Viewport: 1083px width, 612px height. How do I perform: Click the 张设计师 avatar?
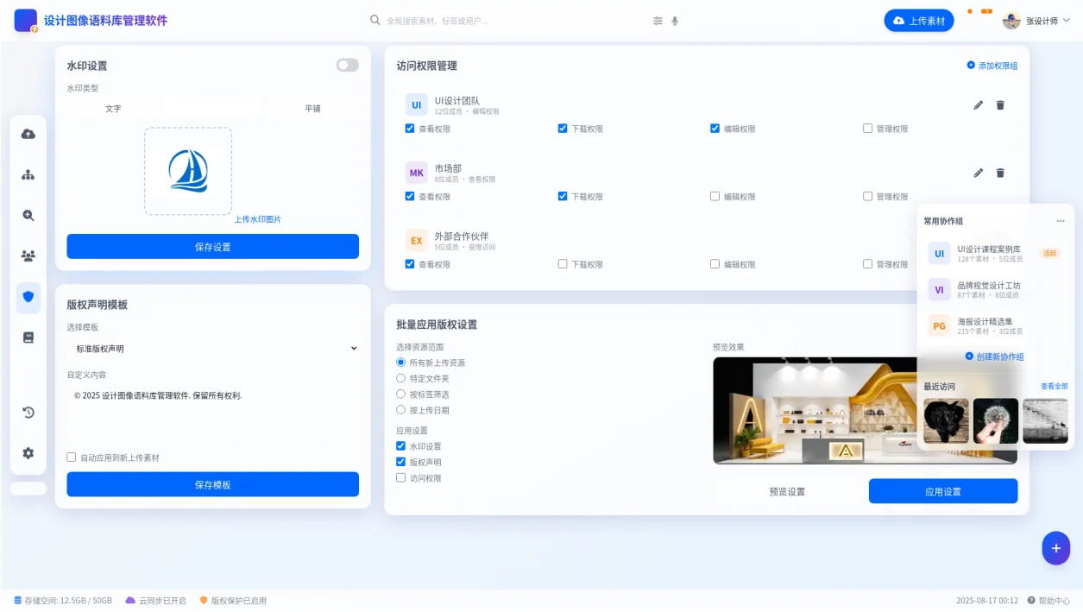(x=1011, y=21)
